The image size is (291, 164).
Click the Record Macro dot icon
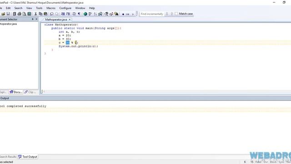coord(123,14)
